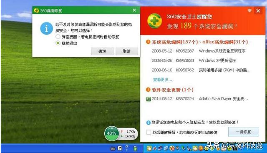The height and width of the screenshot is (153, 267).
Task: Click the large 360 shield logo in the red header
Action: pos(154,21)
